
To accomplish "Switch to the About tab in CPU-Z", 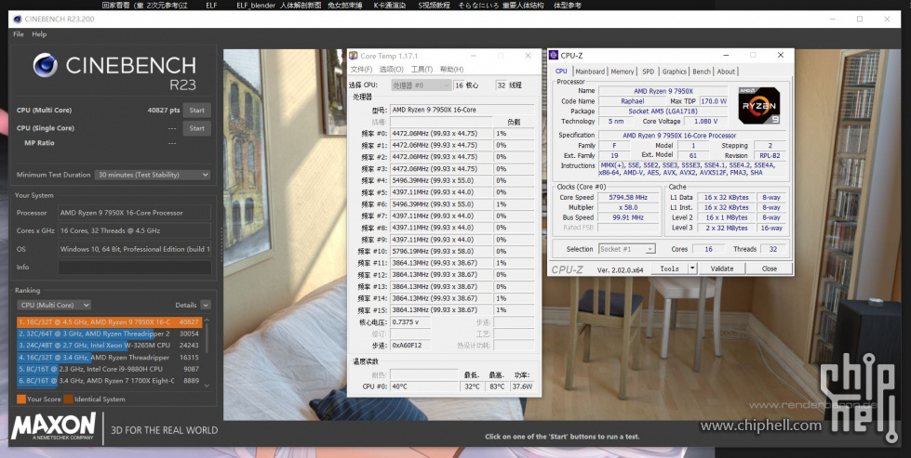I will (x=726, y=72).
